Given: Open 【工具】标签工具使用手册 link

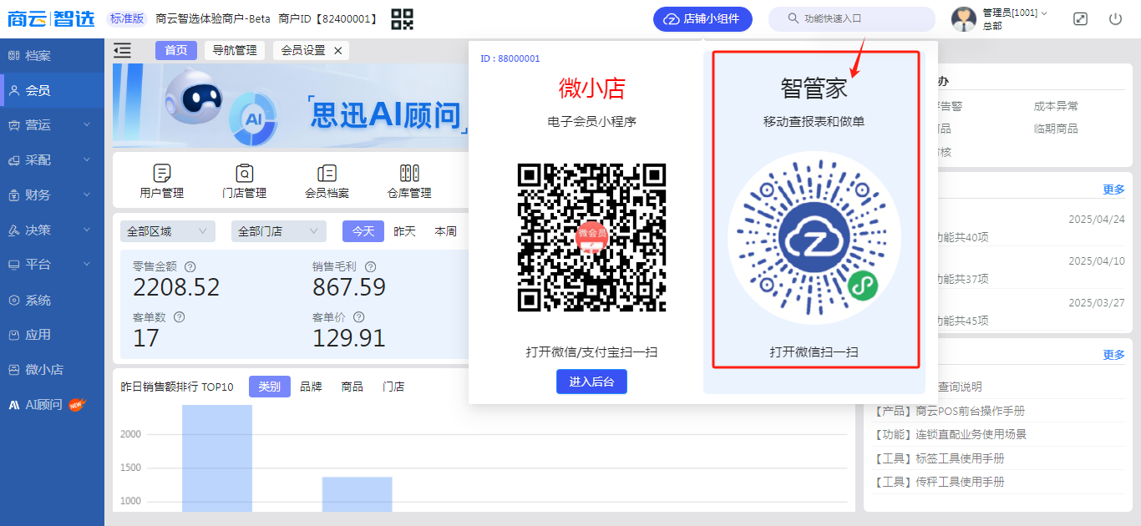Looking at the screenshot, I should tap(938, 458).
